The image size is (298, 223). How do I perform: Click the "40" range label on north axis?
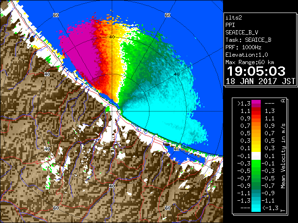coord(112,37)
